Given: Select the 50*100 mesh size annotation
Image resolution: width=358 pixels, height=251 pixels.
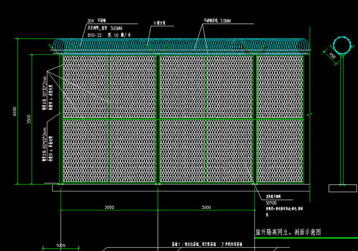Looking at the screenshot, I should coord(271,202).
